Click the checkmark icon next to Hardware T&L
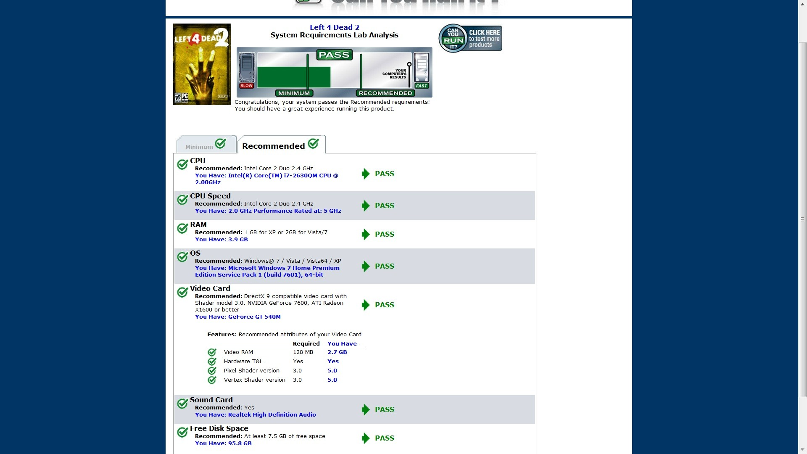This screenshot has height=454, width=807. [x=212, y=362]
